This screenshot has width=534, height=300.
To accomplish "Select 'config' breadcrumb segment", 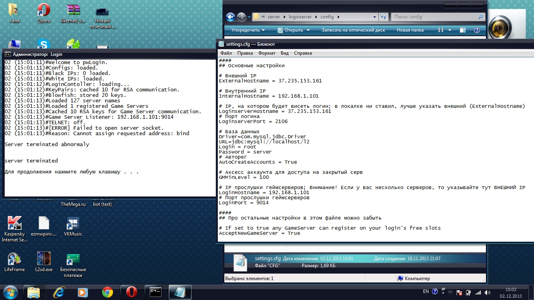I will coord(327,17).
